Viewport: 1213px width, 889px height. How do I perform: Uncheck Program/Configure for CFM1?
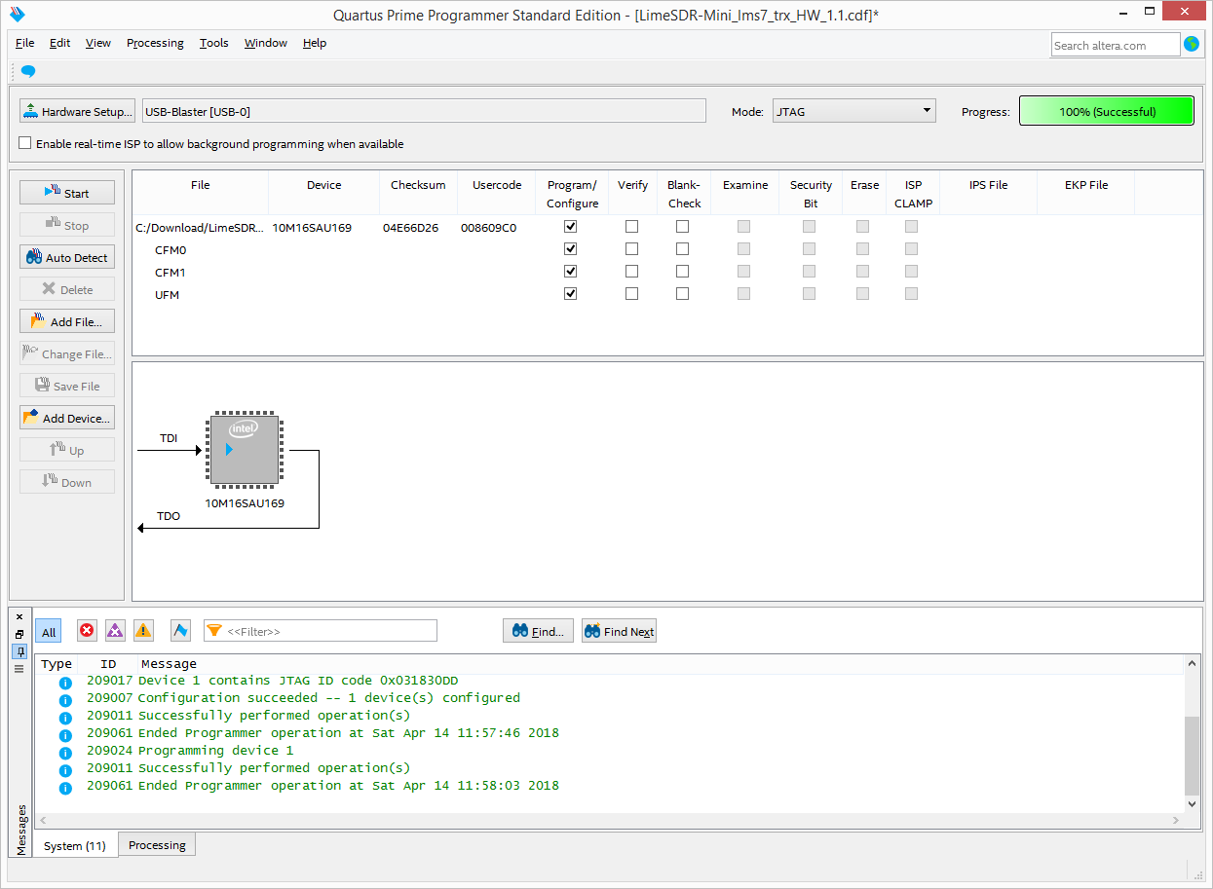[x=571, y=271]
